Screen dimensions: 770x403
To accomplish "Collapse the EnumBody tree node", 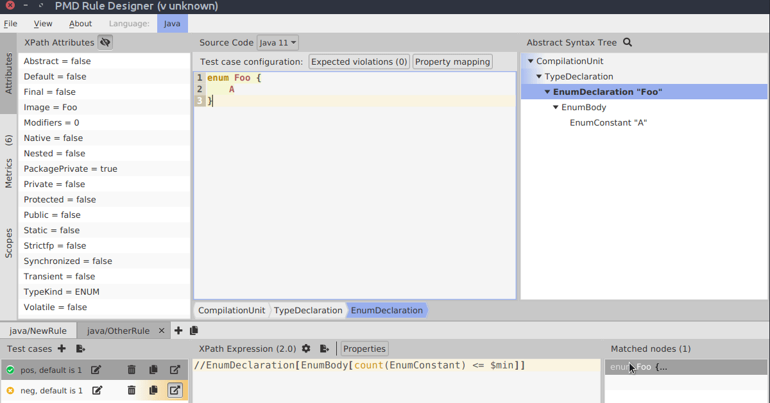I will coord(556,108).
